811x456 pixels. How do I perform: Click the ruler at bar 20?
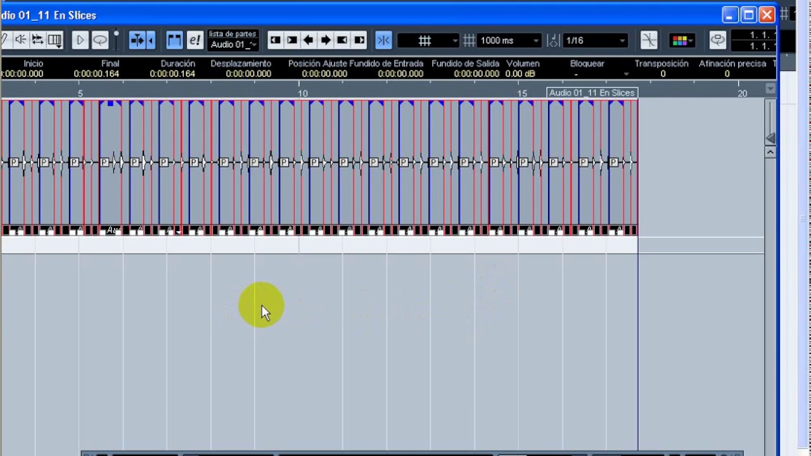[742, 94]
